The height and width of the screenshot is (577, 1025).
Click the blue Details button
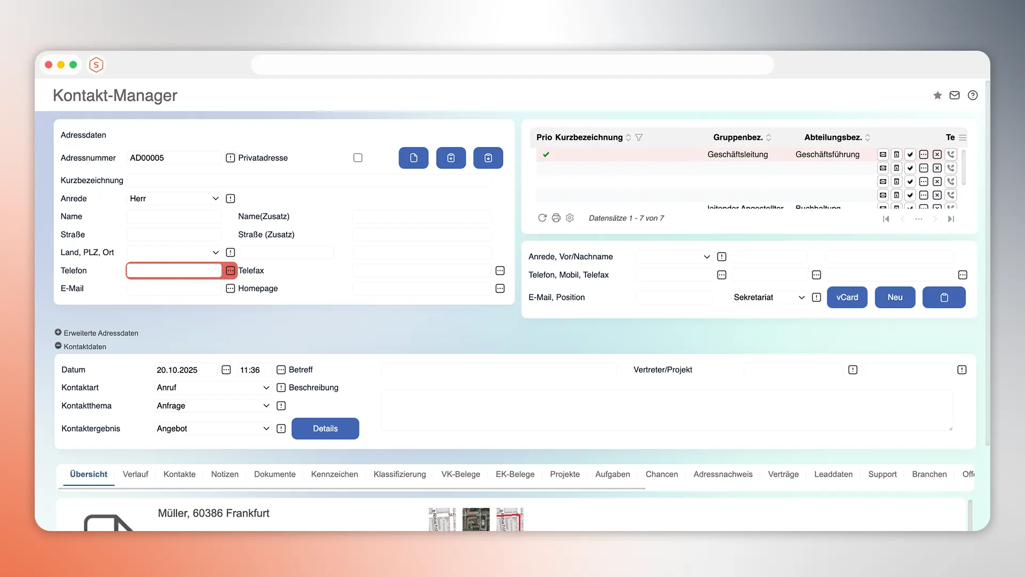tap(325, 428)
